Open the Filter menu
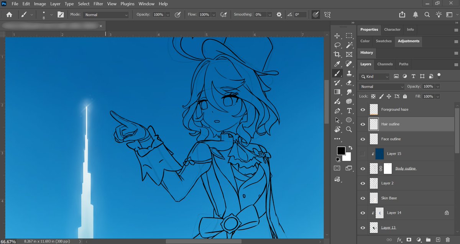Screen dimensions: 460x244 coord(99,4)
